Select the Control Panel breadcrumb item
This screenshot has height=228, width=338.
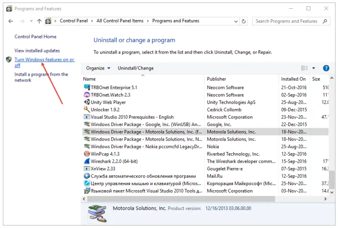pos(74,21)
